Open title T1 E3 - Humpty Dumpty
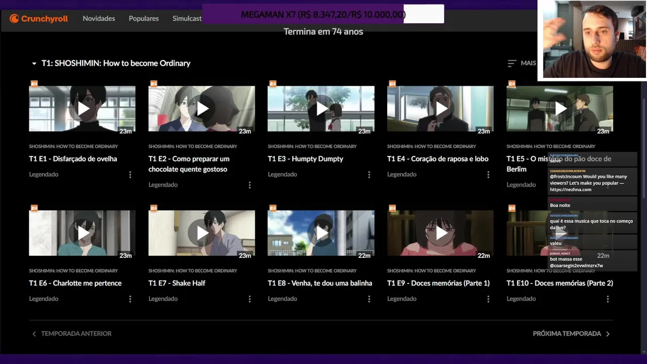The height and width of the screenshot is (364, 647). pos(305,159)
